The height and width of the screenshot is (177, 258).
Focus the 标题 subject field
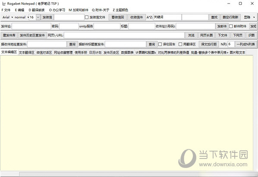142,26
